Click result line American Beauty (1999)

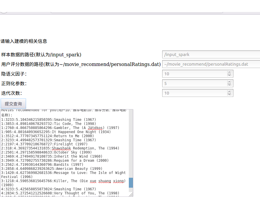(52, 169)
